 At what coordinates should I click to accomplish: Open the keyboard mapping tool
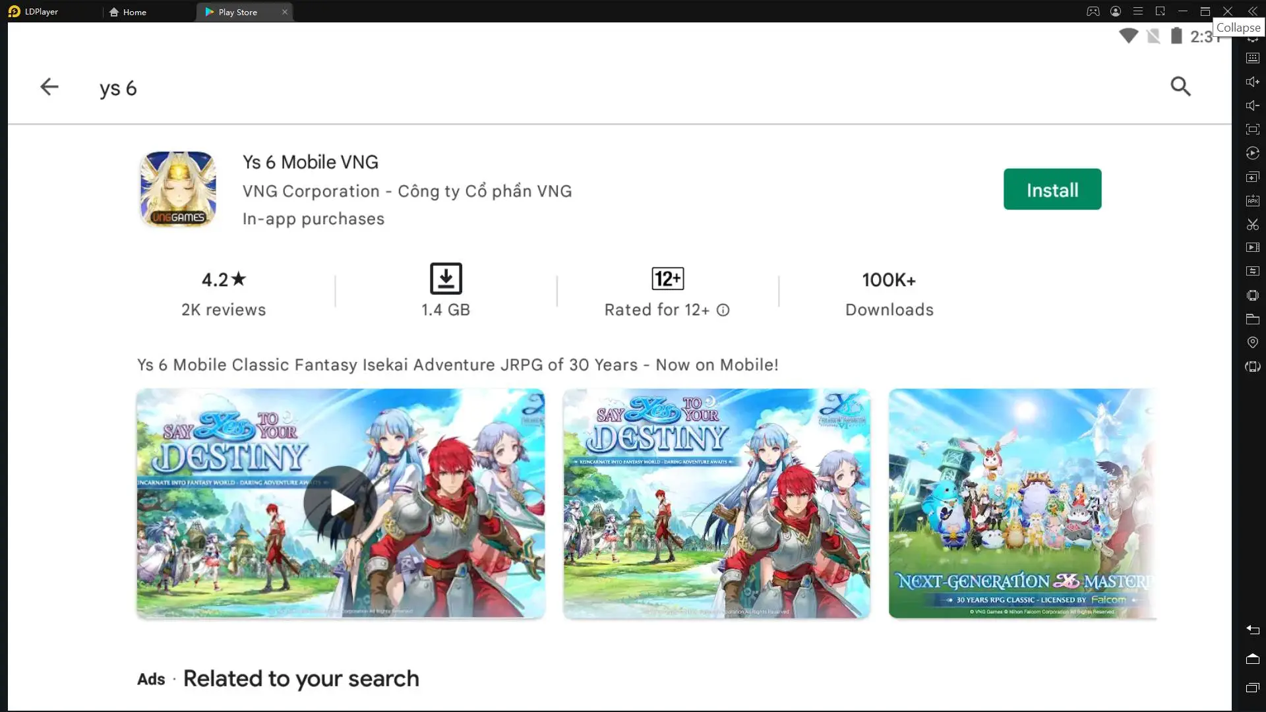pos(1253,58)
